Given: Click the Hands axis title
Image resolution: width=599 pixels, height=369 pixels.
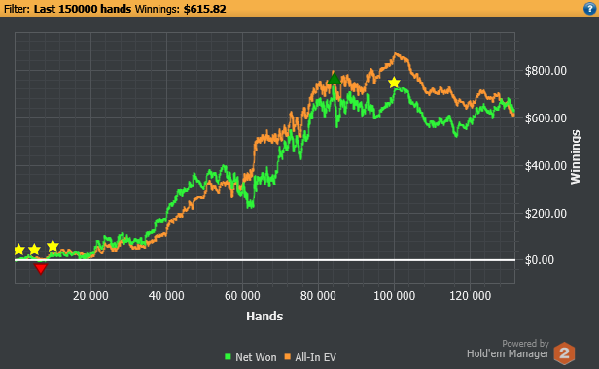Looking at the screenshot, I should pyautogui.click(x=264, y=317).
